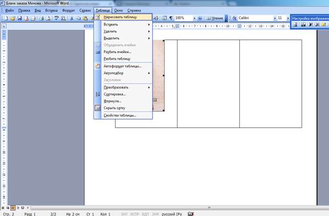Expand Вставить submenu
The height and width of the screenshot is (216, 329).
(123, 25)
